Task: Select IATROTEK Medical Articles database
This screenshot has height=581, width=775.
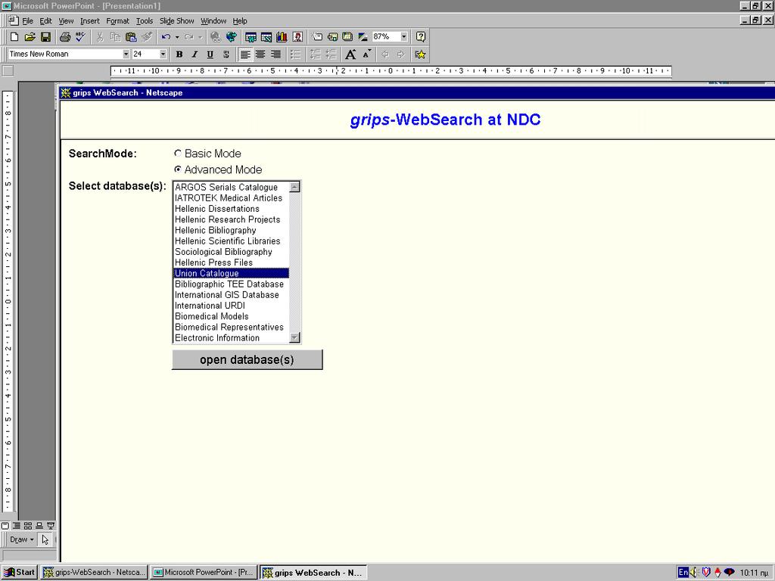Action: 232,198
